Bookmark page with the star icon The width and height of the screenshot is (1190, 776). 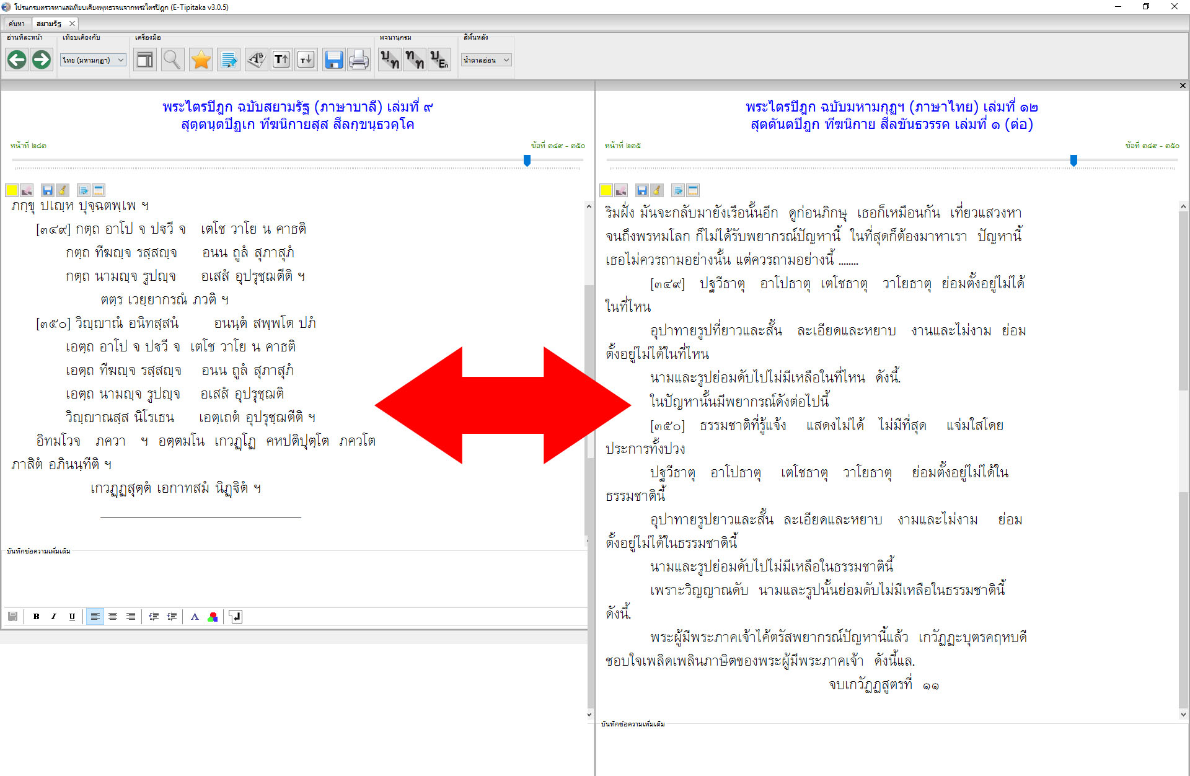pos(201,60)
